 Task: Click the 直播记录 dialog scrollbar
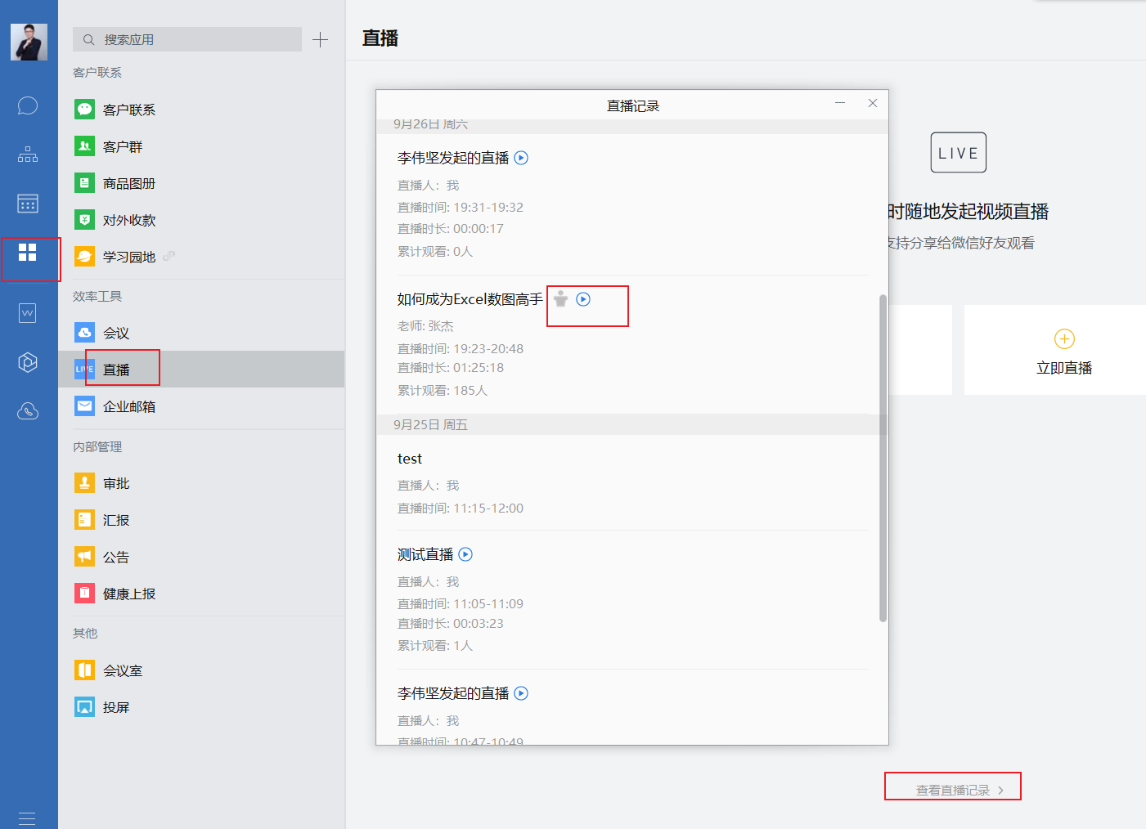click(883, 458)
